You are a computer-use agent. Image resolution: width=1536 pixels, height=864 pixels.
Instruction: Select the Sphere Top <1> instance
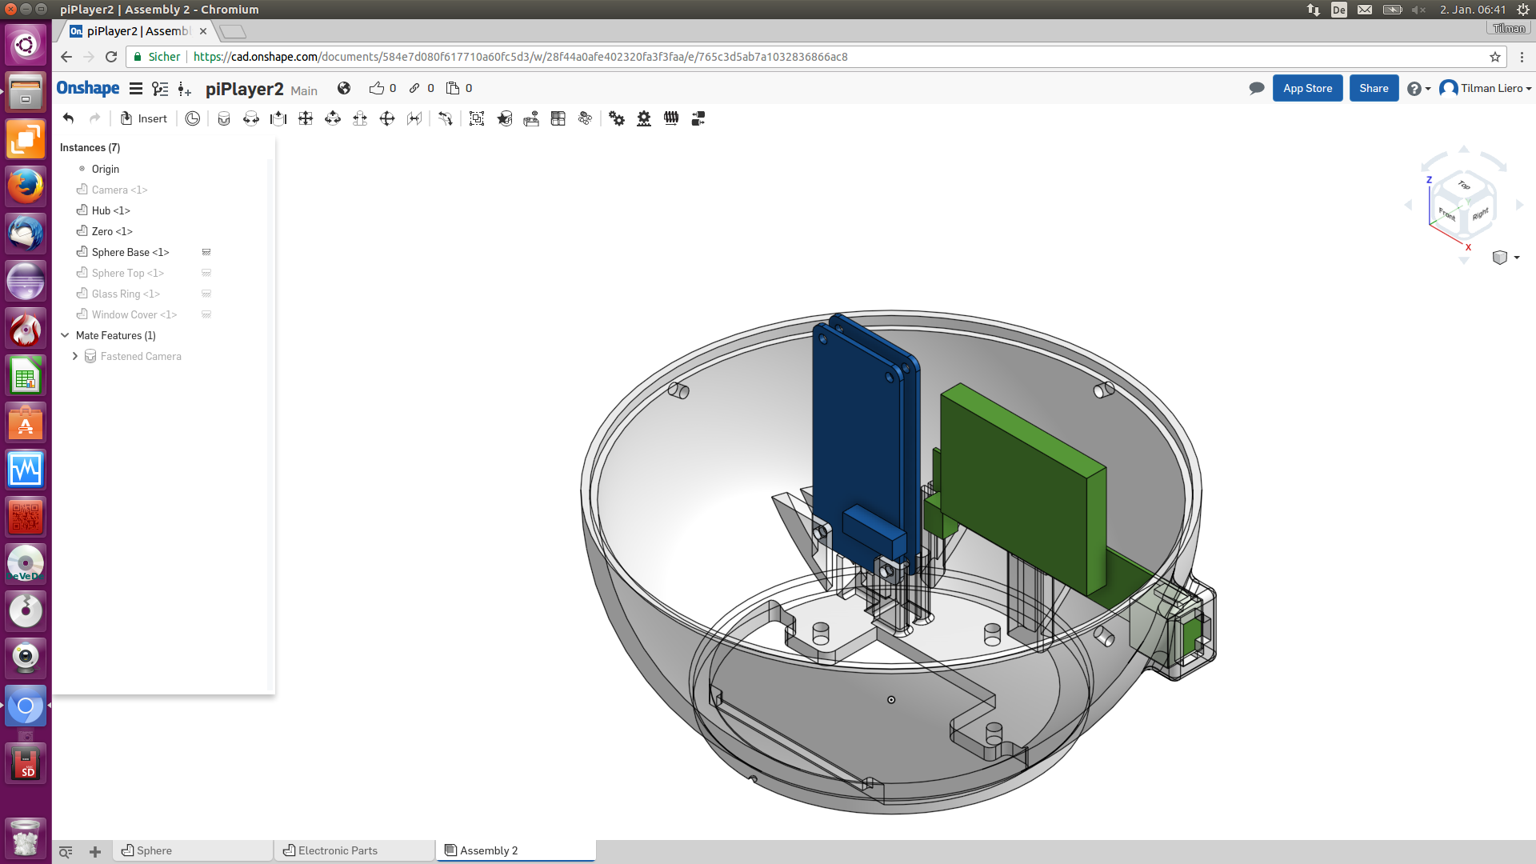coord(127,273)
